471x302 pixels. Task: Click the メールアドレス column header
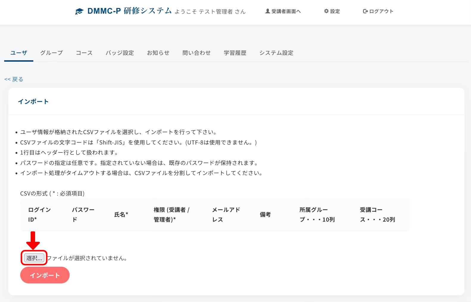pos(226,214)
